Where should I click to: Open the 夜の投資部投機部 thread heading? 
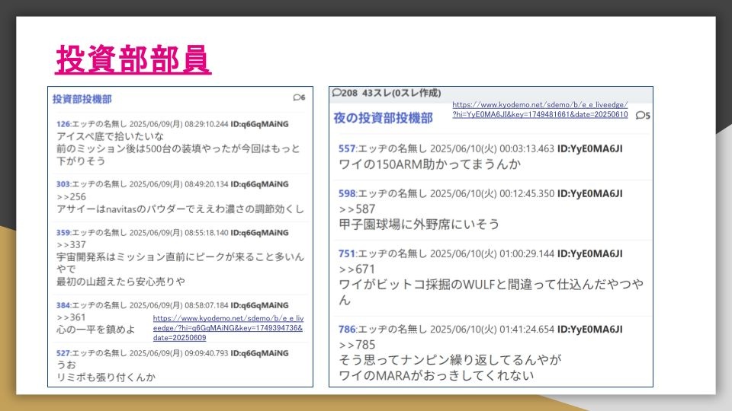coord(383,118)
